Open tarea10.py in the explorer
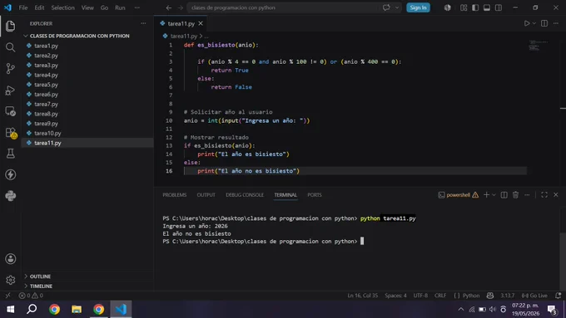 (47, 133)
